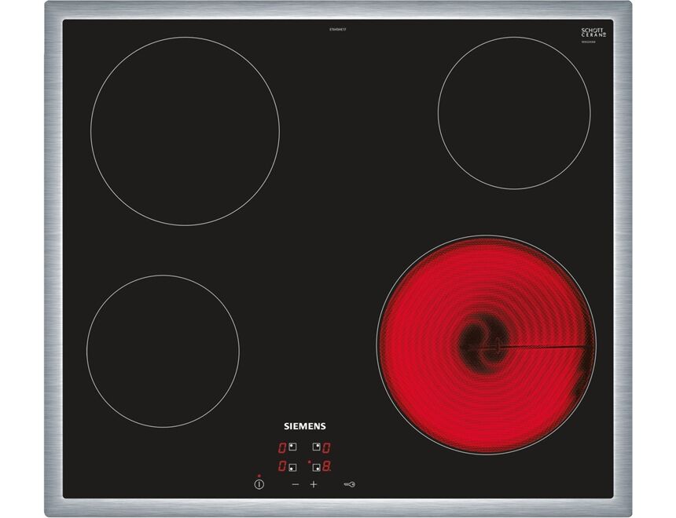Select the front-right hotplate zone icon

point(316,467)
